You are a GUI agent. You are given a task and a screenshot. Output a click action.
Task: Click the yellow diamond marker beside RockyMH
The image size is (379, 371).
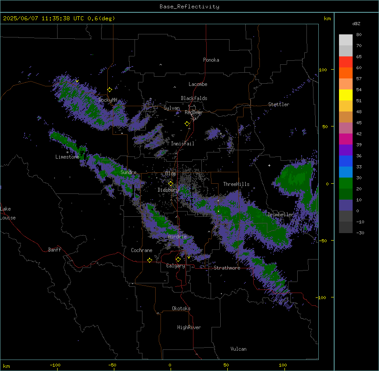[x=109, y=90]
